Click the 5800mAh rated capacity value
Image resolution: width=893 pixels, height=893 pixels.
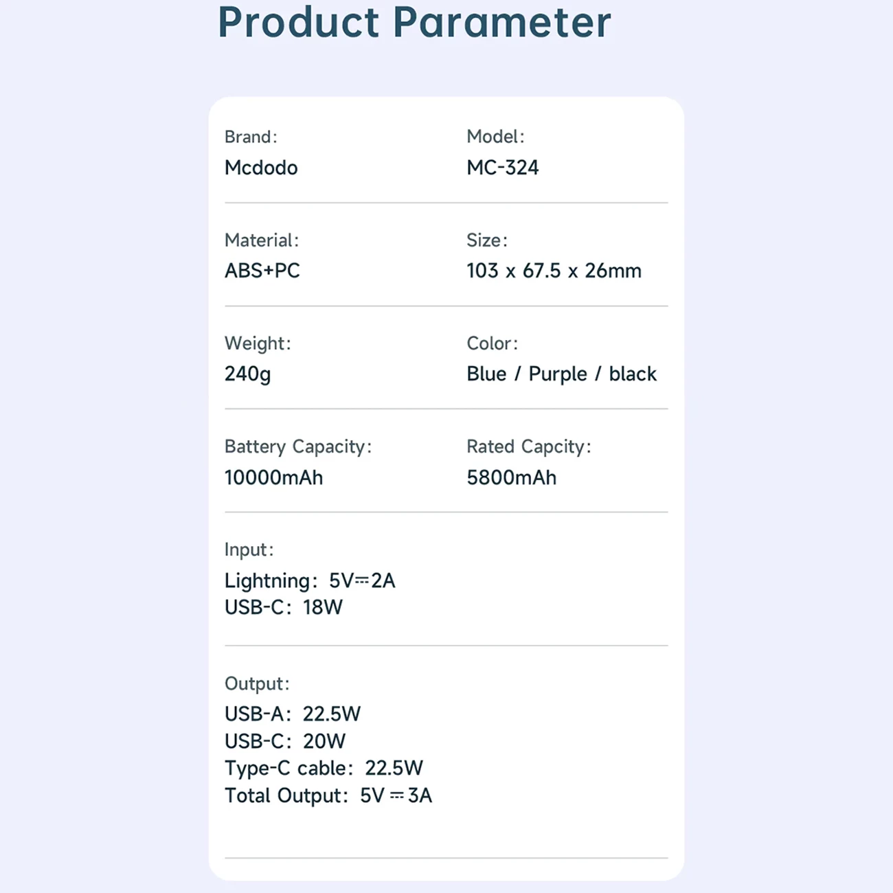[x=511, y=477]
